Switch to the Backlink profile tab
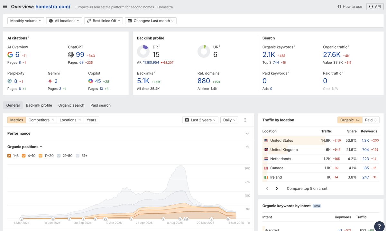 pyautogui.click(x=39, y=105)
